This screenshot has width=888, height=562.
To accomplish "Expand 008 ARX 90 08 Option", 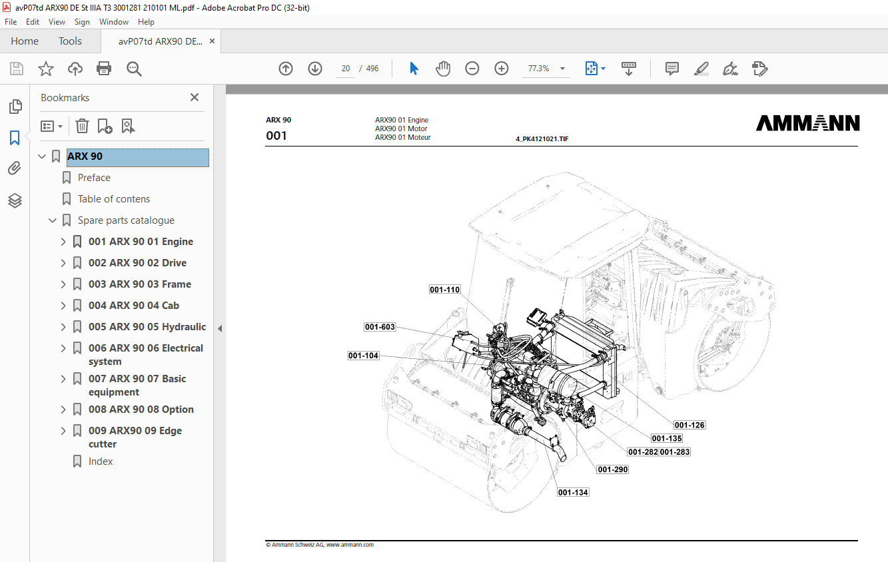I will tap(63, 410).
